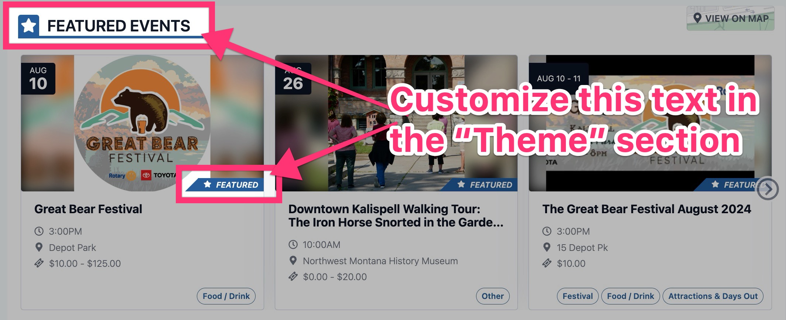Click the location pin next to Depot Park

point(39,248)
